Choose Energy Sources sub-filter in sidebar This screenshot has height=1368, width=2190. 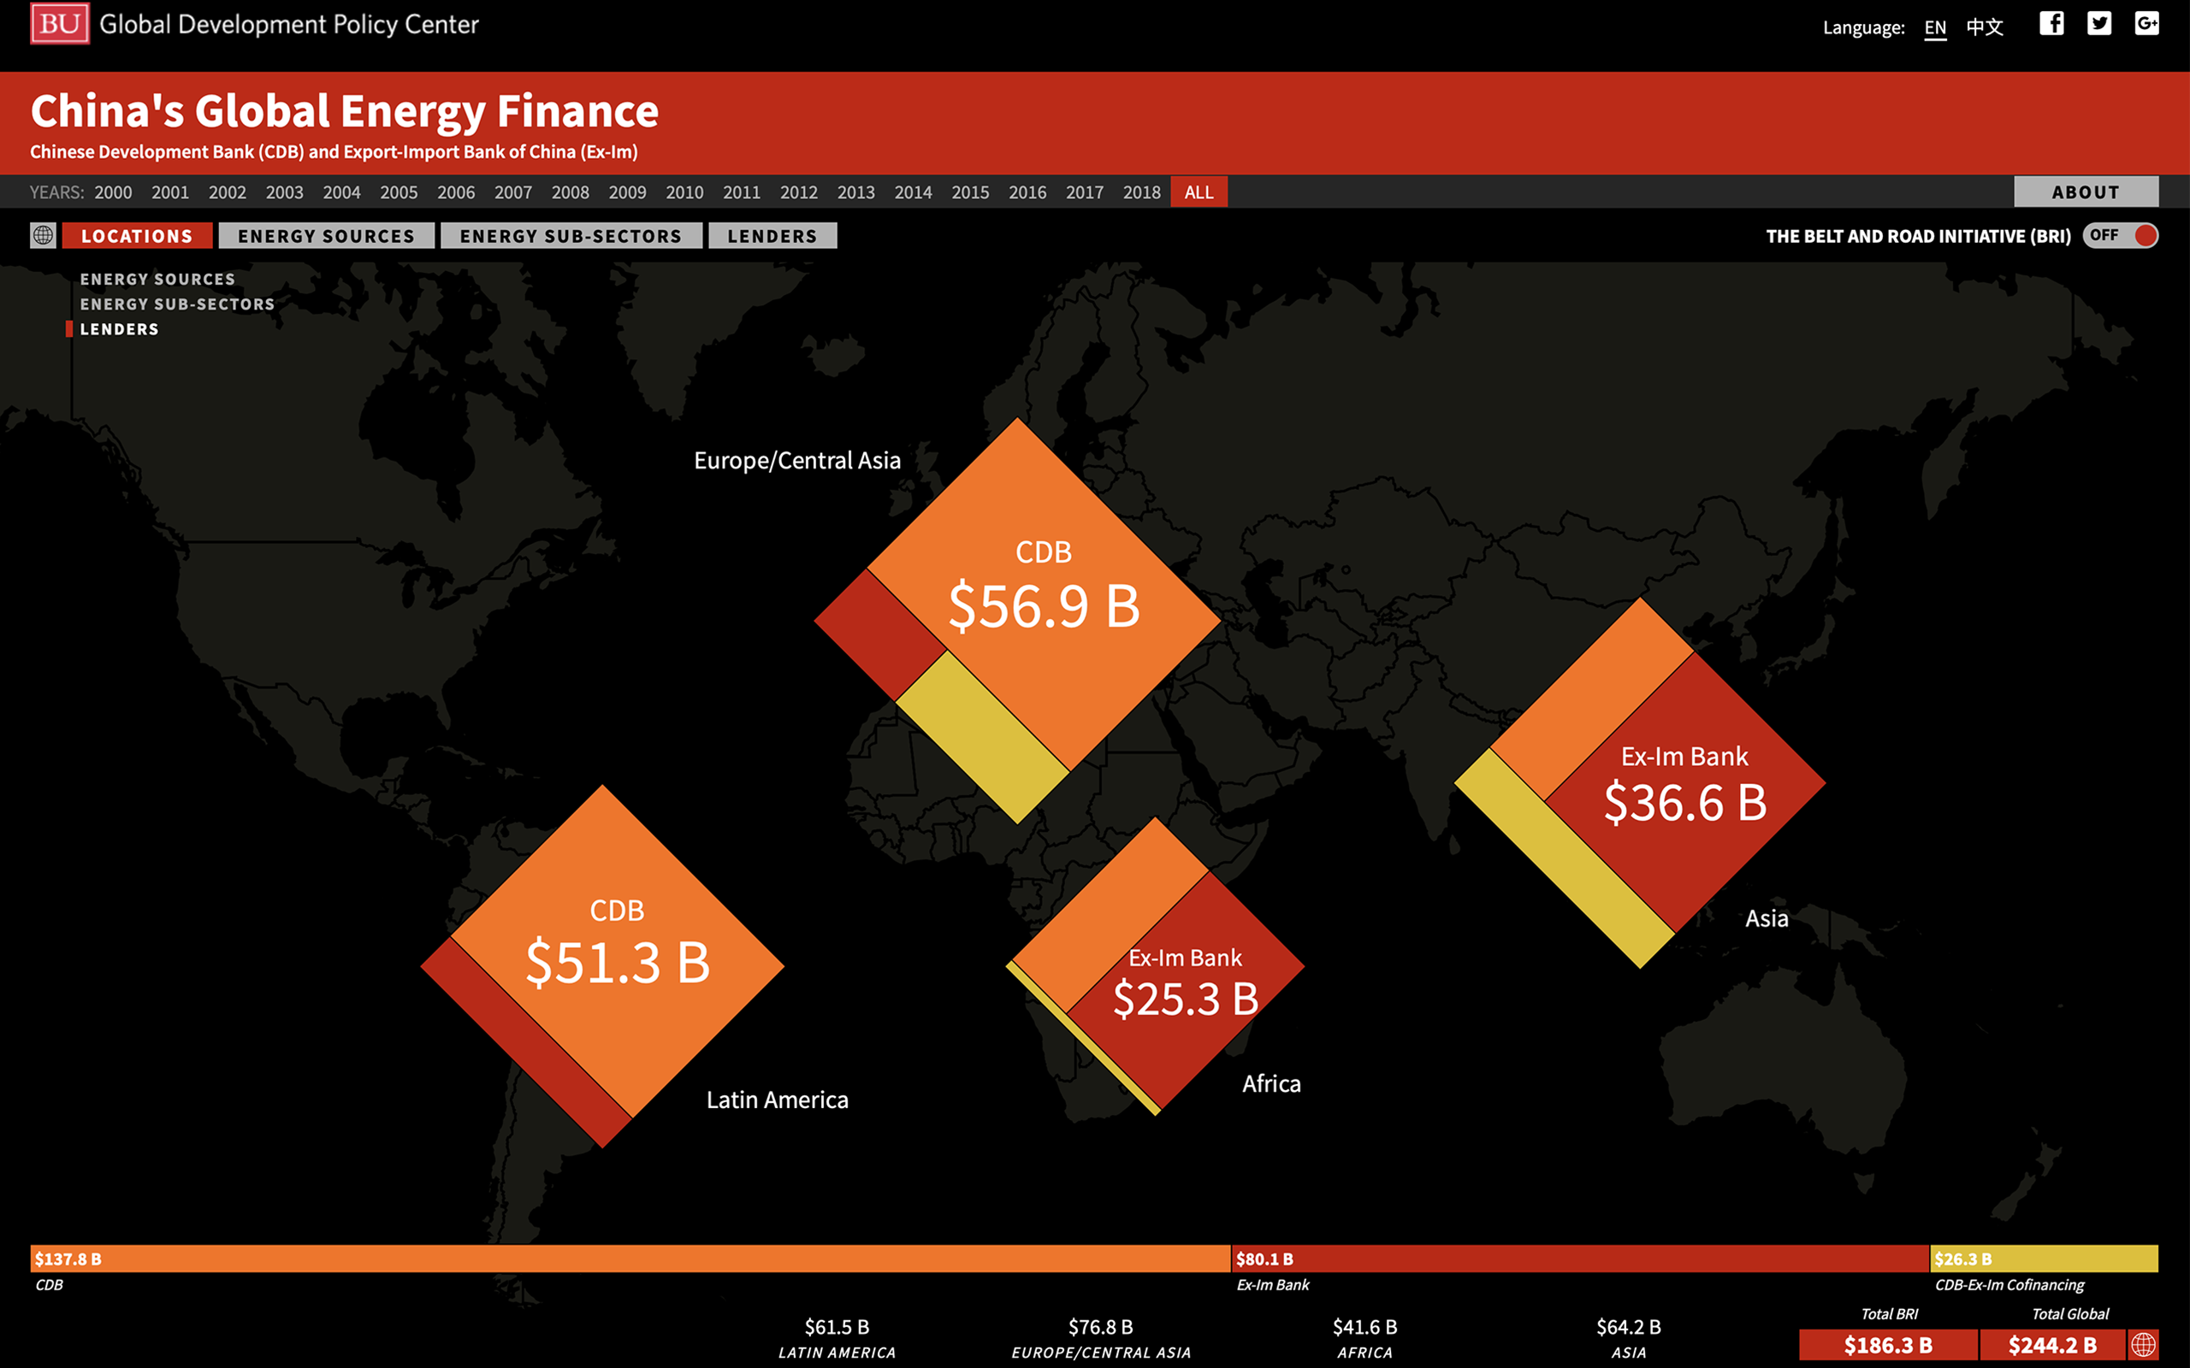[157, 279]
